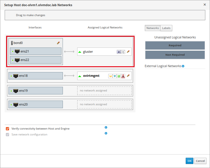Click the ovirtmgmt network label

point(91,76)
